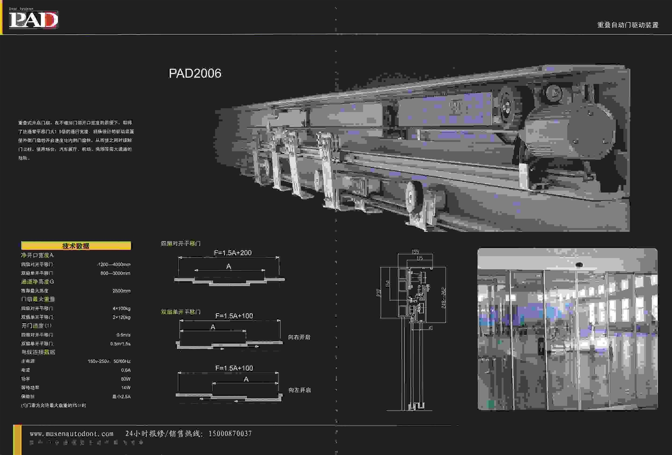672x455 pixels.
Task: Click the value "150v-250v、50/60Hz"
Action: (109, 361)
